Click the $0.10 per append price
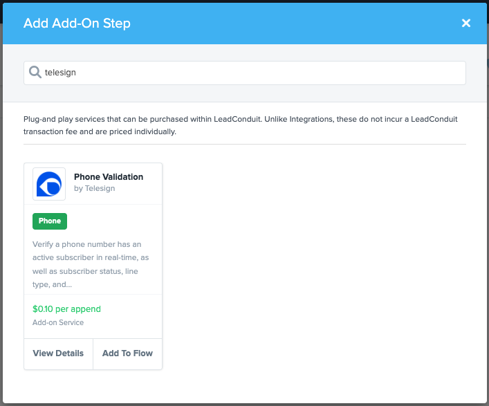Image resolution: width=489 pixels, height=406 pixels. point(66,309)
